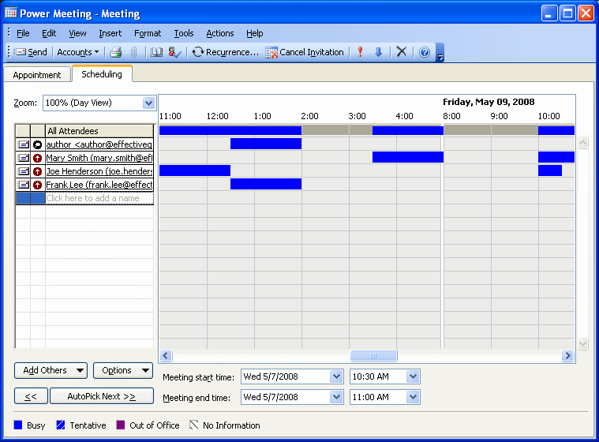The height and width of the screenshot is (442, 599).
Task: Open the Actions menu
Action: [x=220, y=34]
